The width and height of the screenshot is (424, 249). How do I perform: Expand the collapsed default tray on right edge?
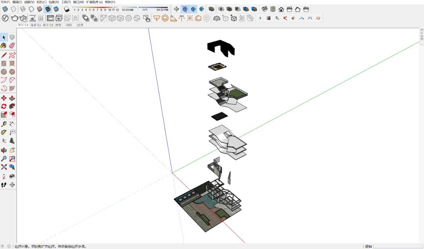coord(422,35)
